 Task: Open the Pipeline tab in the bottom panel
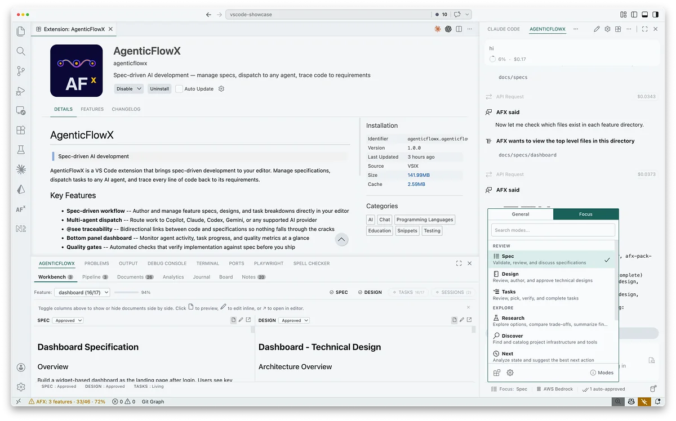tap(90, 277)
